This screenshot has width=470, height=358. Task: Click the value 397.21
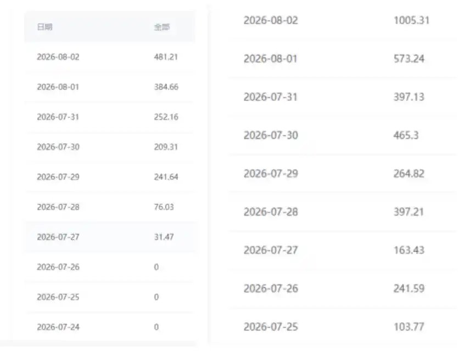click(409, 212)
